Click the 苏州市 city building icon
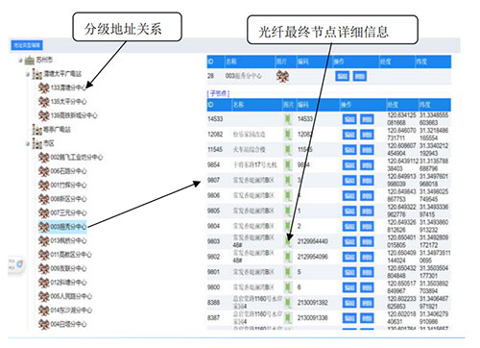This screenshot has width=480, height=348. point(30,60)
